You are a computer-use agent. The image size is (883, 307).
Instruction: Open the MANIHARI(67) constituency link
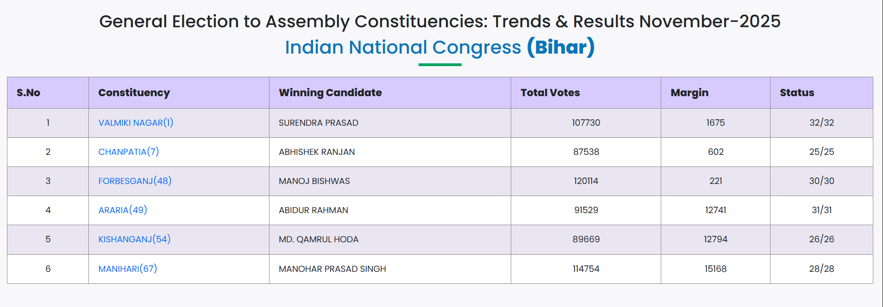coord(127,269)
